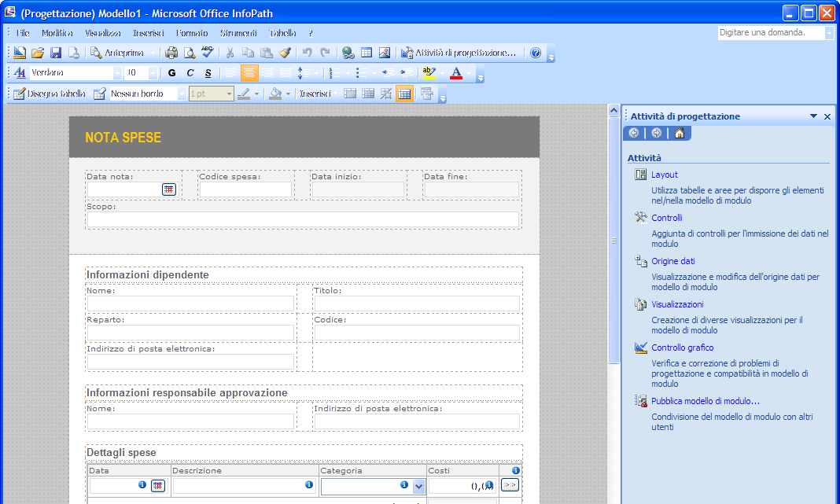
Task: Open the font color picker dropdown arrow
Action: click(469, 73)
